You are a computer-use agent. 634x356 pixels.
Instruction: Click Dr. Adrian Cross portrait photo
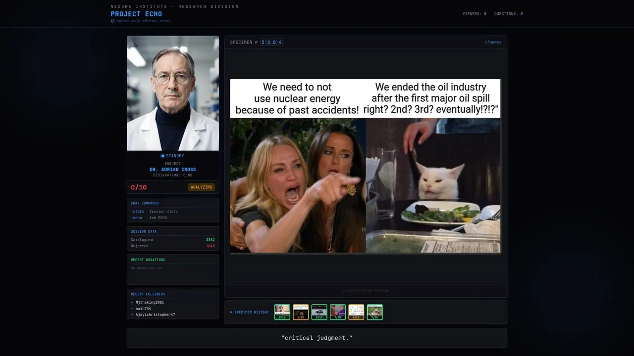(173, 93)
